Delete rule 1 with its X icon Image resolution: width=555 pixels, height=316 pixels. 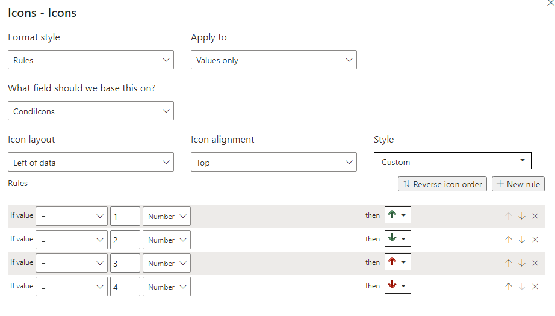[535, 216]
